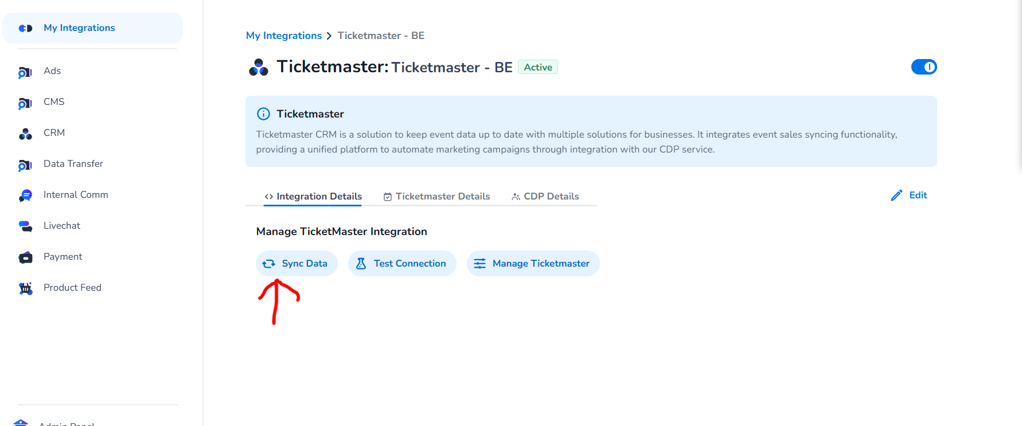Click the CRM sidebar icon
The image size is (1022, 426).
pyautogui.click(x=25, y=134)
